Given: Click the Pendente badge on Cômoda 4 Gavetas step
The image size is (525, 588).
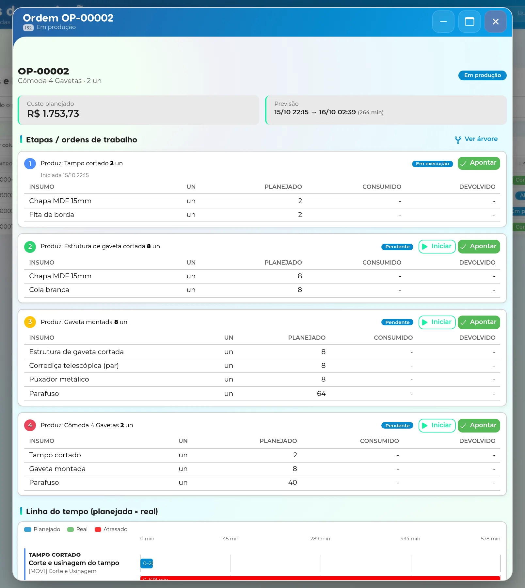Looking at the screenshot, I should coord(397,426).
